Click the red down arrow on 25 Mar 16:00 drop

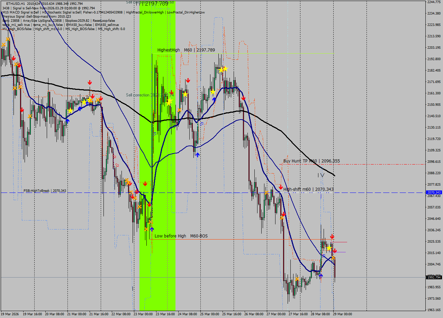click(243, 98)
